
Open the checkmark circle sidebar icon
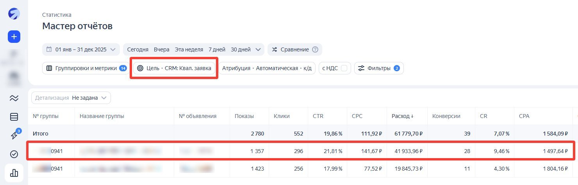pyautogui.click(x=14, y=155)
